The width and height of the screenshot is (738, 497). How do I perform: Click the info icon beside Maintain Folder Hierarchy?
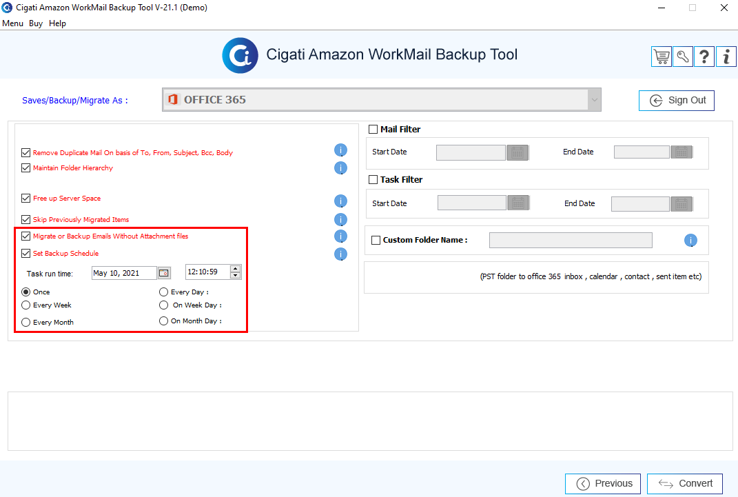coord(341,168)
